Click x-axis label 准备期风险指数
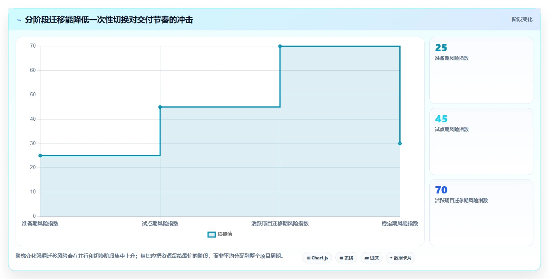This screenshot has height=279, width=549. point(40,223)
